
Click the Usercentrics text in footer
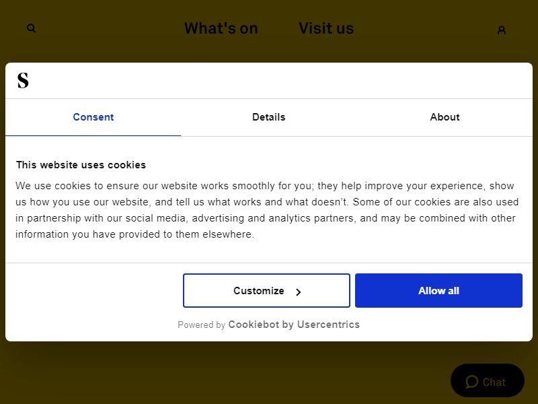pos(328,325)
